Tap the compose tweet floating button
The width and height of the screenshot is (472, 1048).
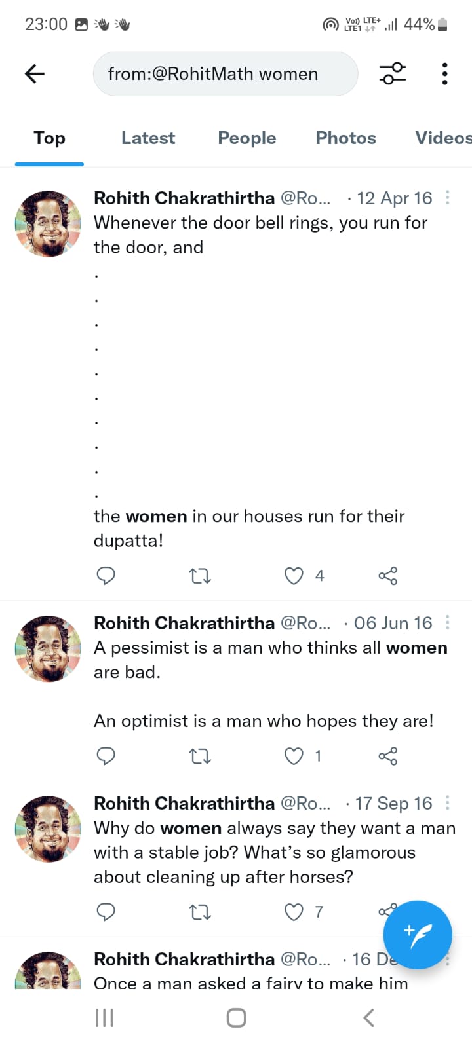pyautogui.click(x=418, y=935)
